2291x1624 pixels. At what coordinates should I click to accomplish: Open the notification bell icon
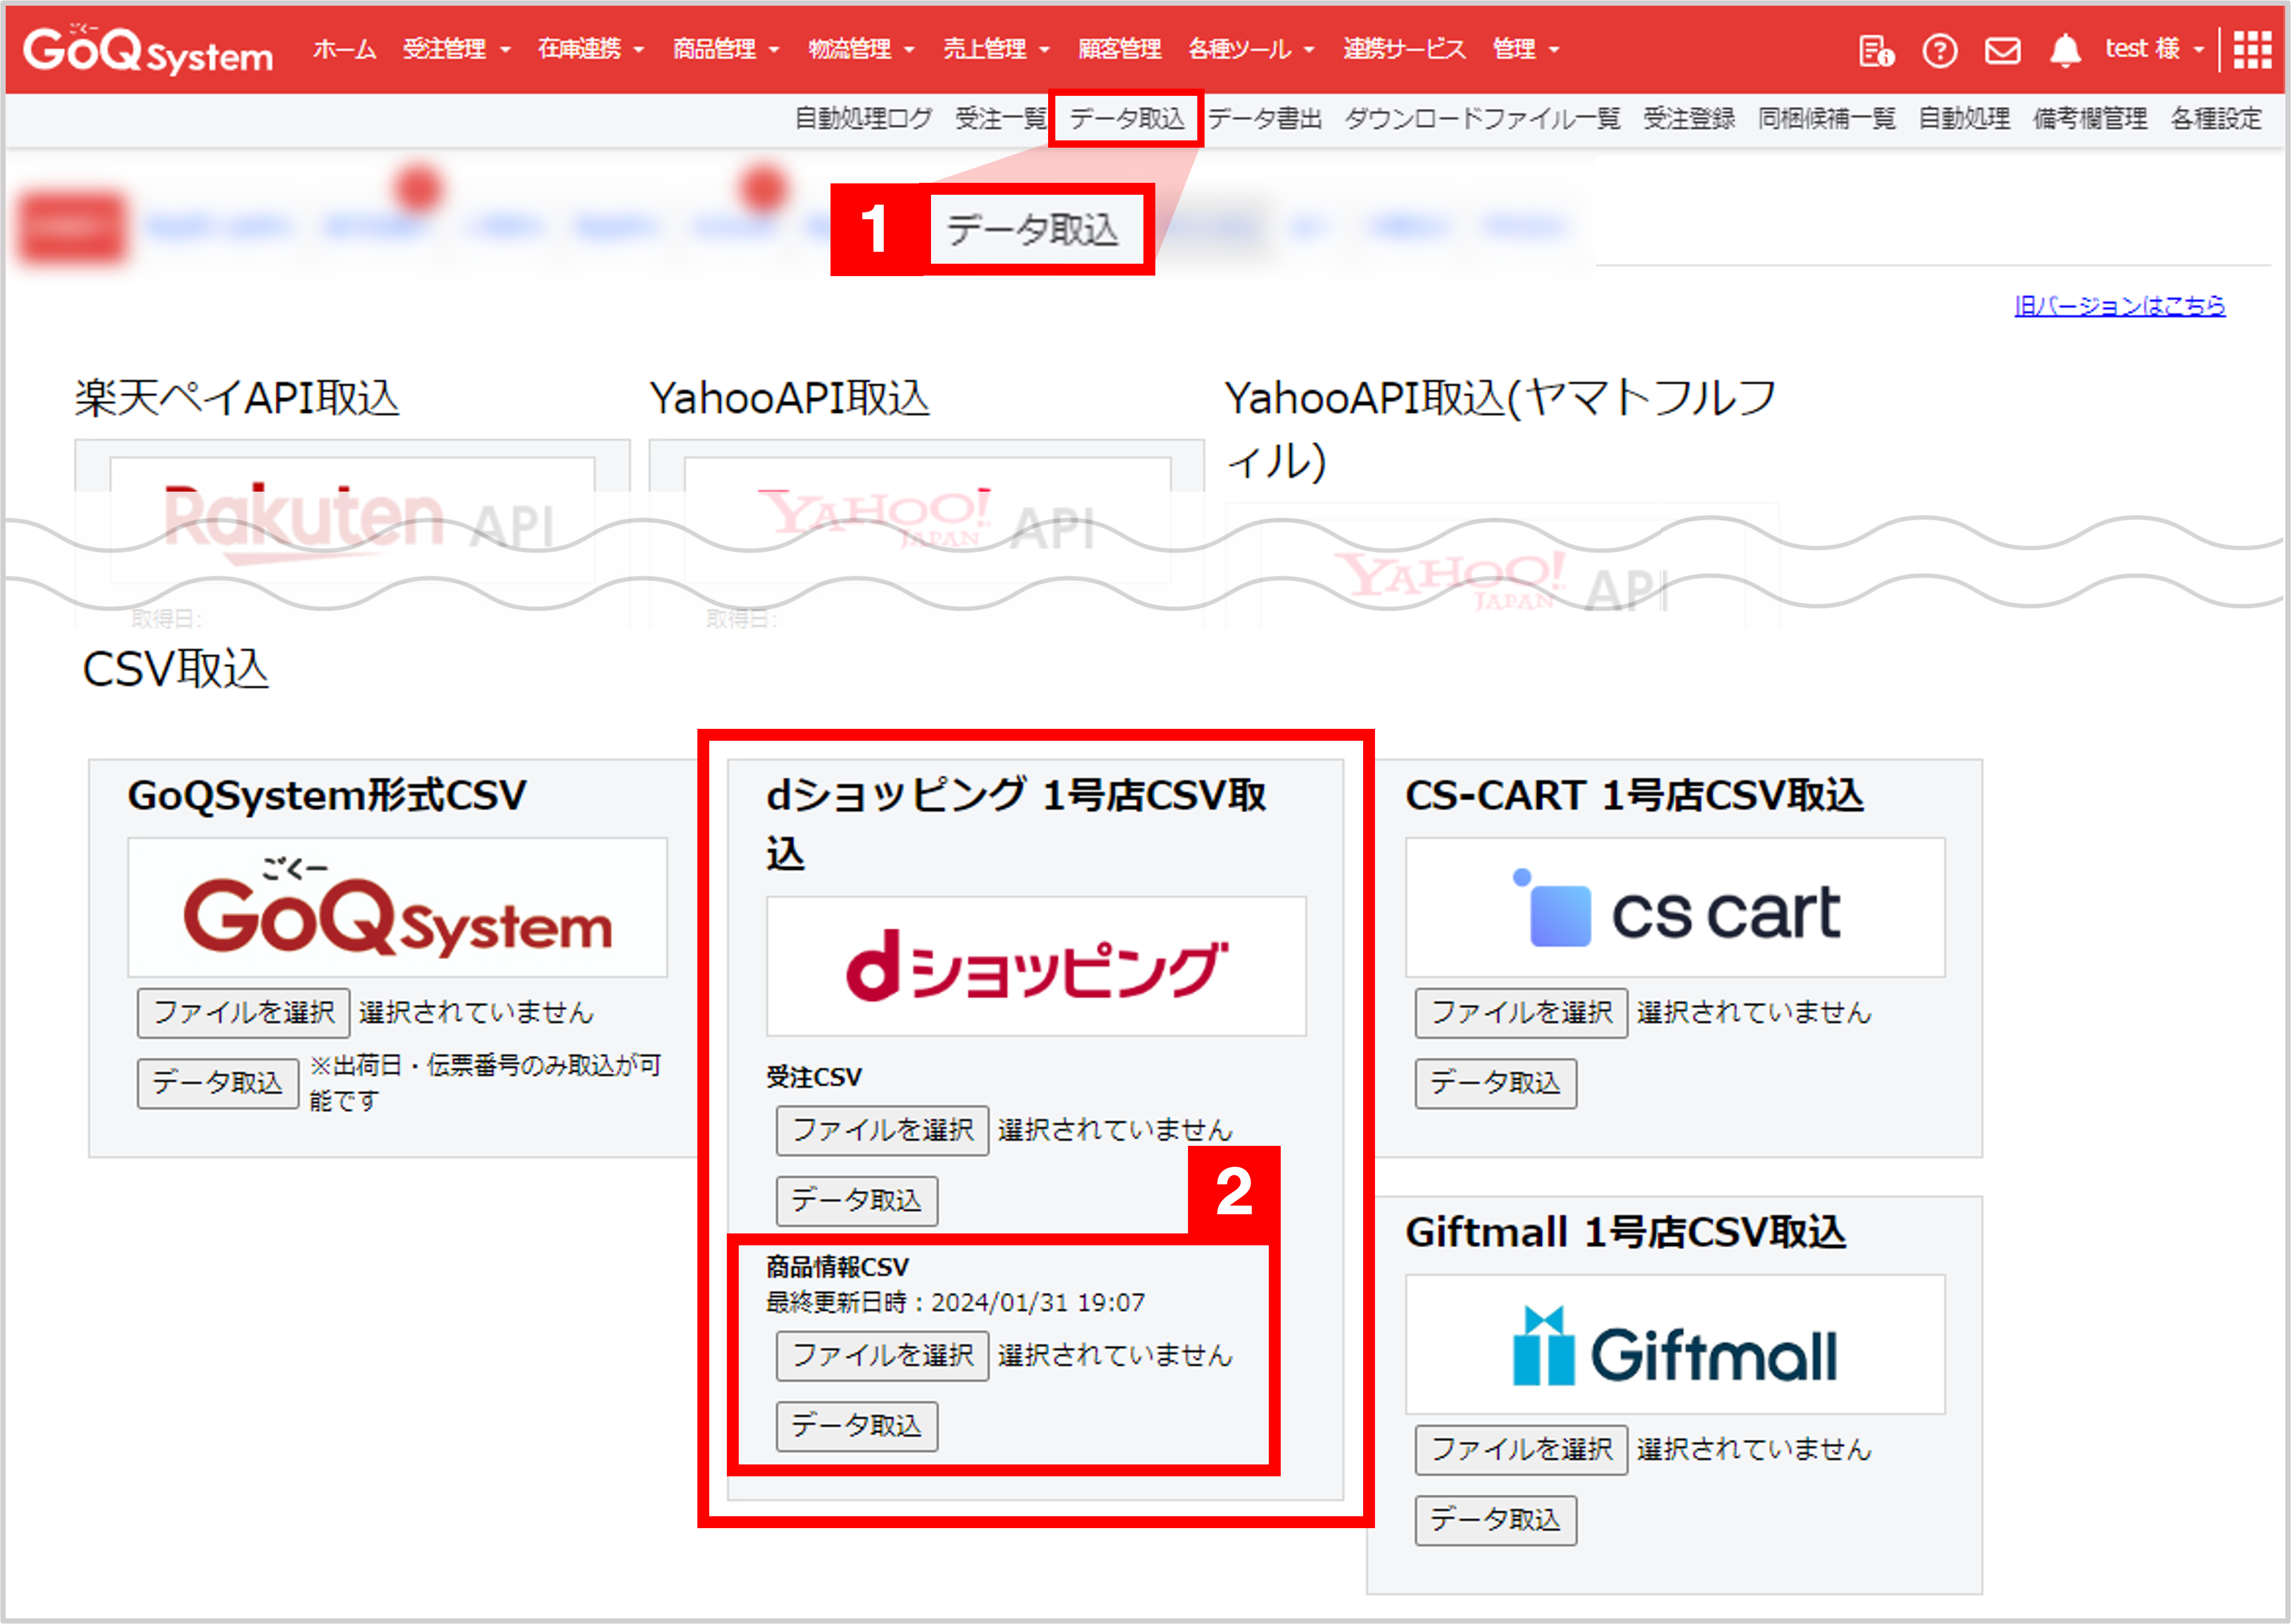point(2065,50)
